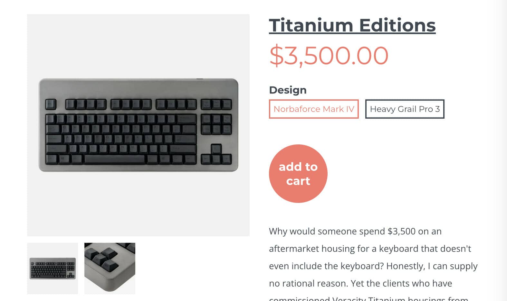This screenshot has height=301, width=507.
Task: Click the Escape key in the main photo
Action: [51, 104]
